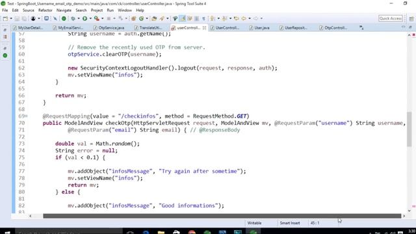Click the green icon in left sidebar

pyautogui.click(x=5, y=55)
